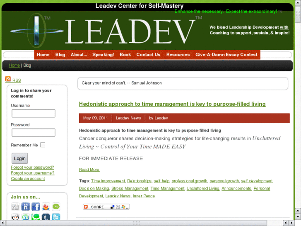Viewport: 301px width, 226px height.
Task: Click the horizontal scrollbar thumb
Action: click(x=137, y=223)
